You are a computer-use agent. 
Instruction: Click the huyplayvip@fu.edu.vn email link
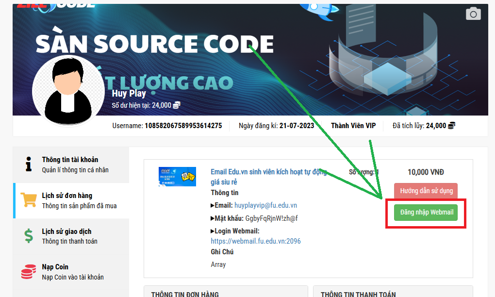265,205
